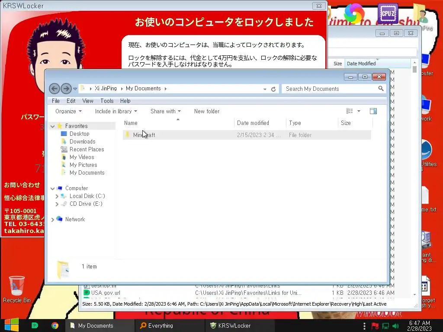Select Network in navigation pane
The width and height of the screenshot is (443, 332).
[x=75, y=219]
